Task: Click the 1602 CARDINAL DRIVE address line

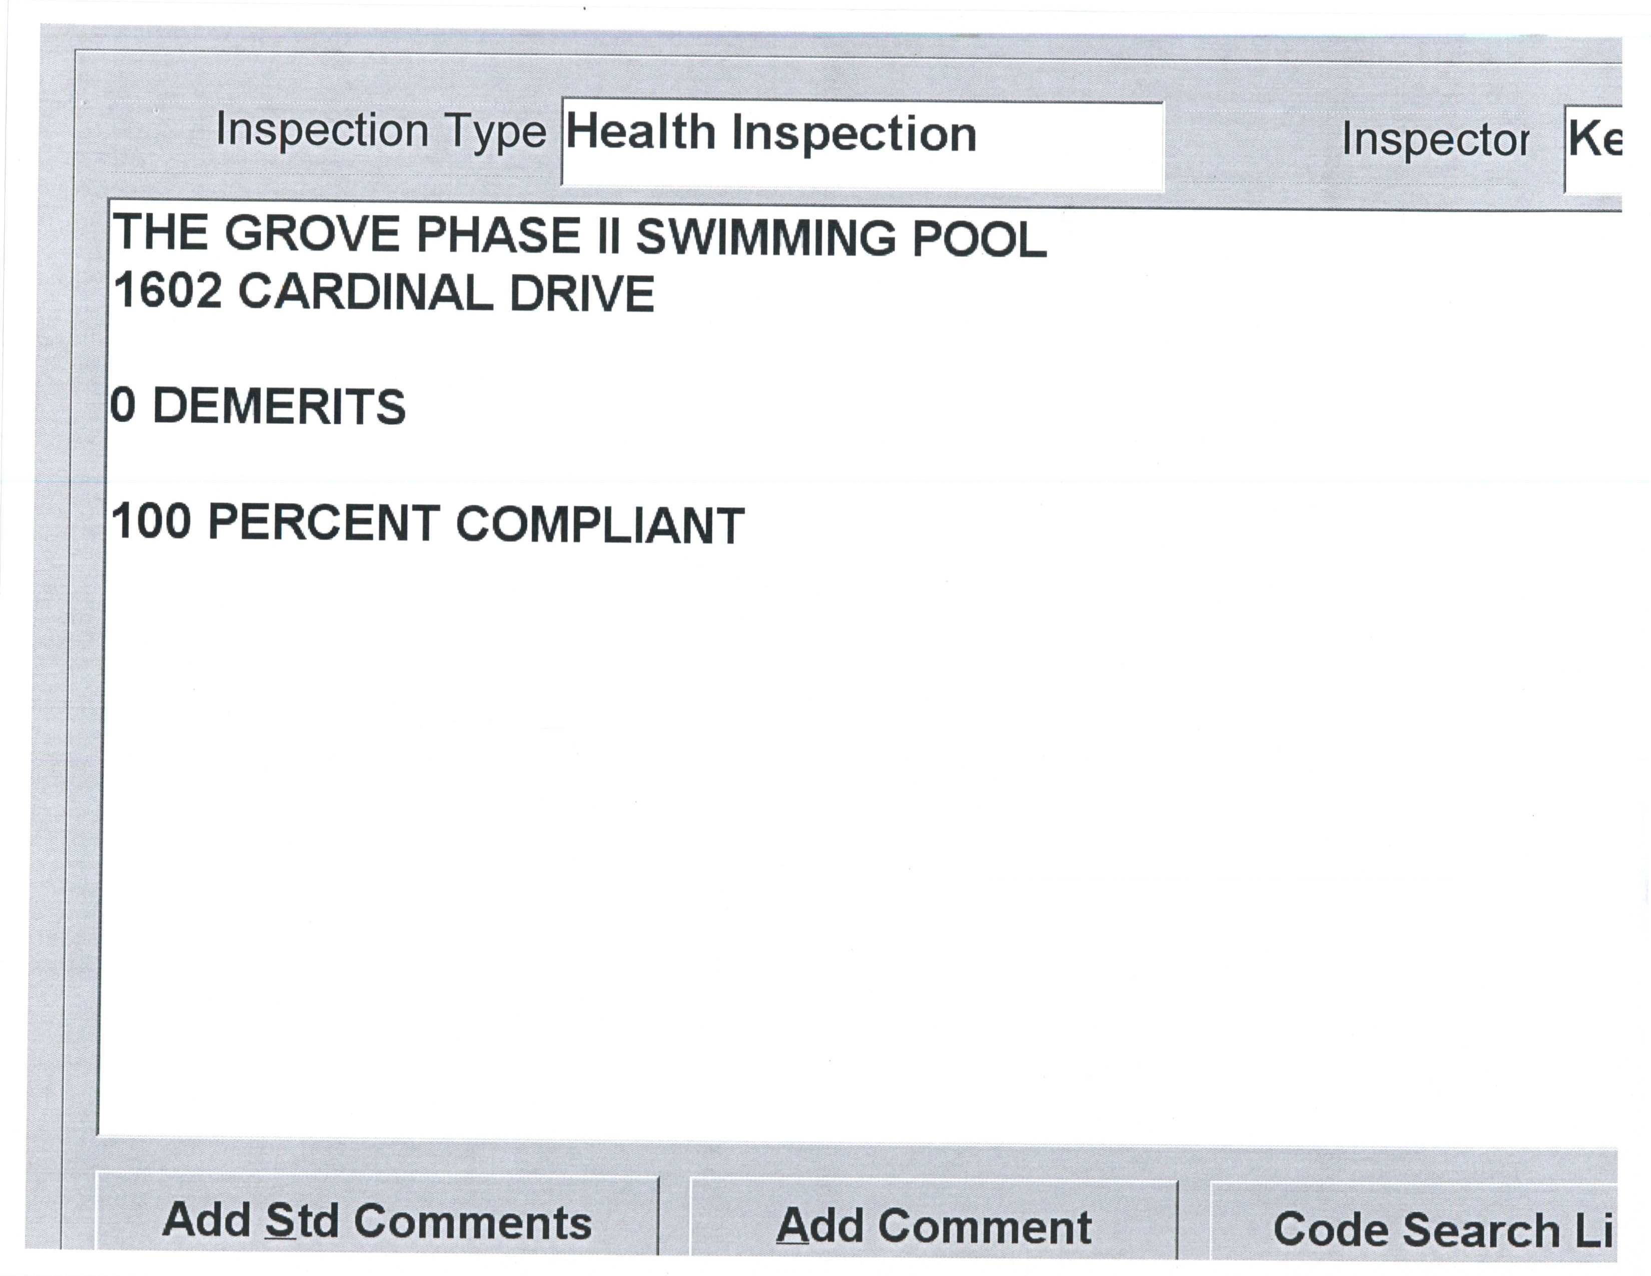Action: click(383, 293)
